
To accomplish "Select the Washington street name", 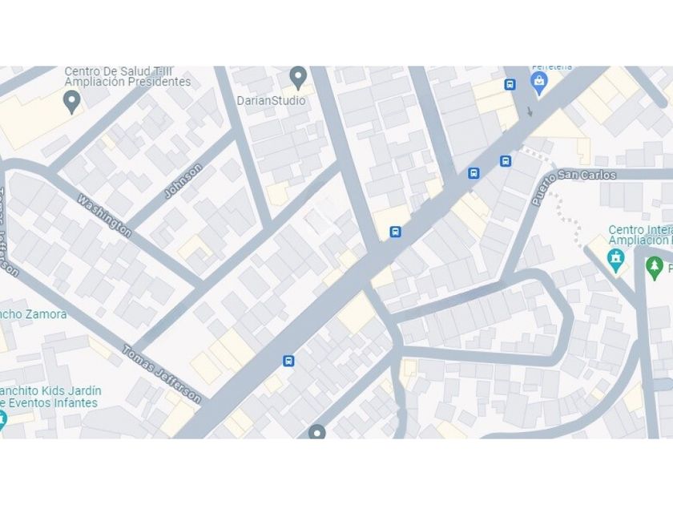I will click(104, 216).
